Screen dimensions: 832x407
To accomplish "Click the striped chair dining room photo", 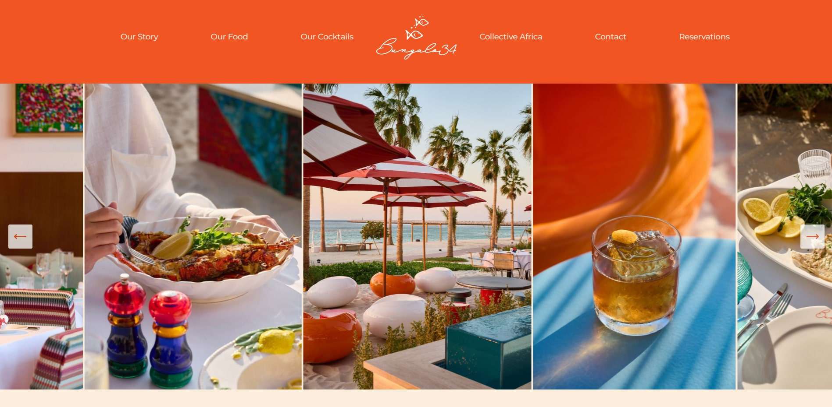I will tap(41, 236).
